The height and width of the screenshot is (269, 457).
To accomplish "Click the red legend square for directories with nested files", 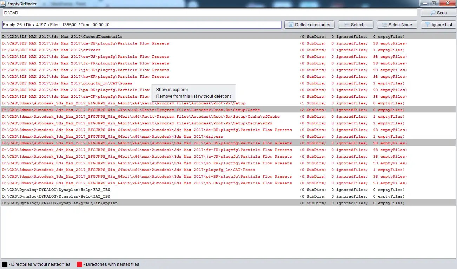I will [x=79, y=264].
